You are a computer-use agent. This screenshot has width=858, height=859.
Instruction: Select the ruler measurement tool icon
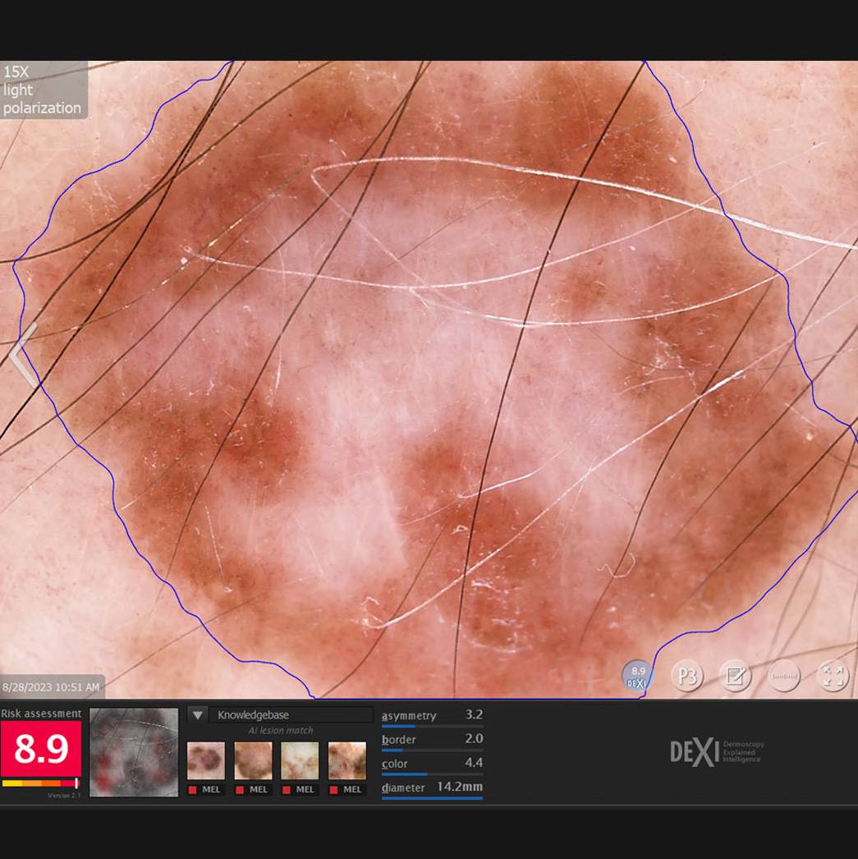[x=784, y=676]
